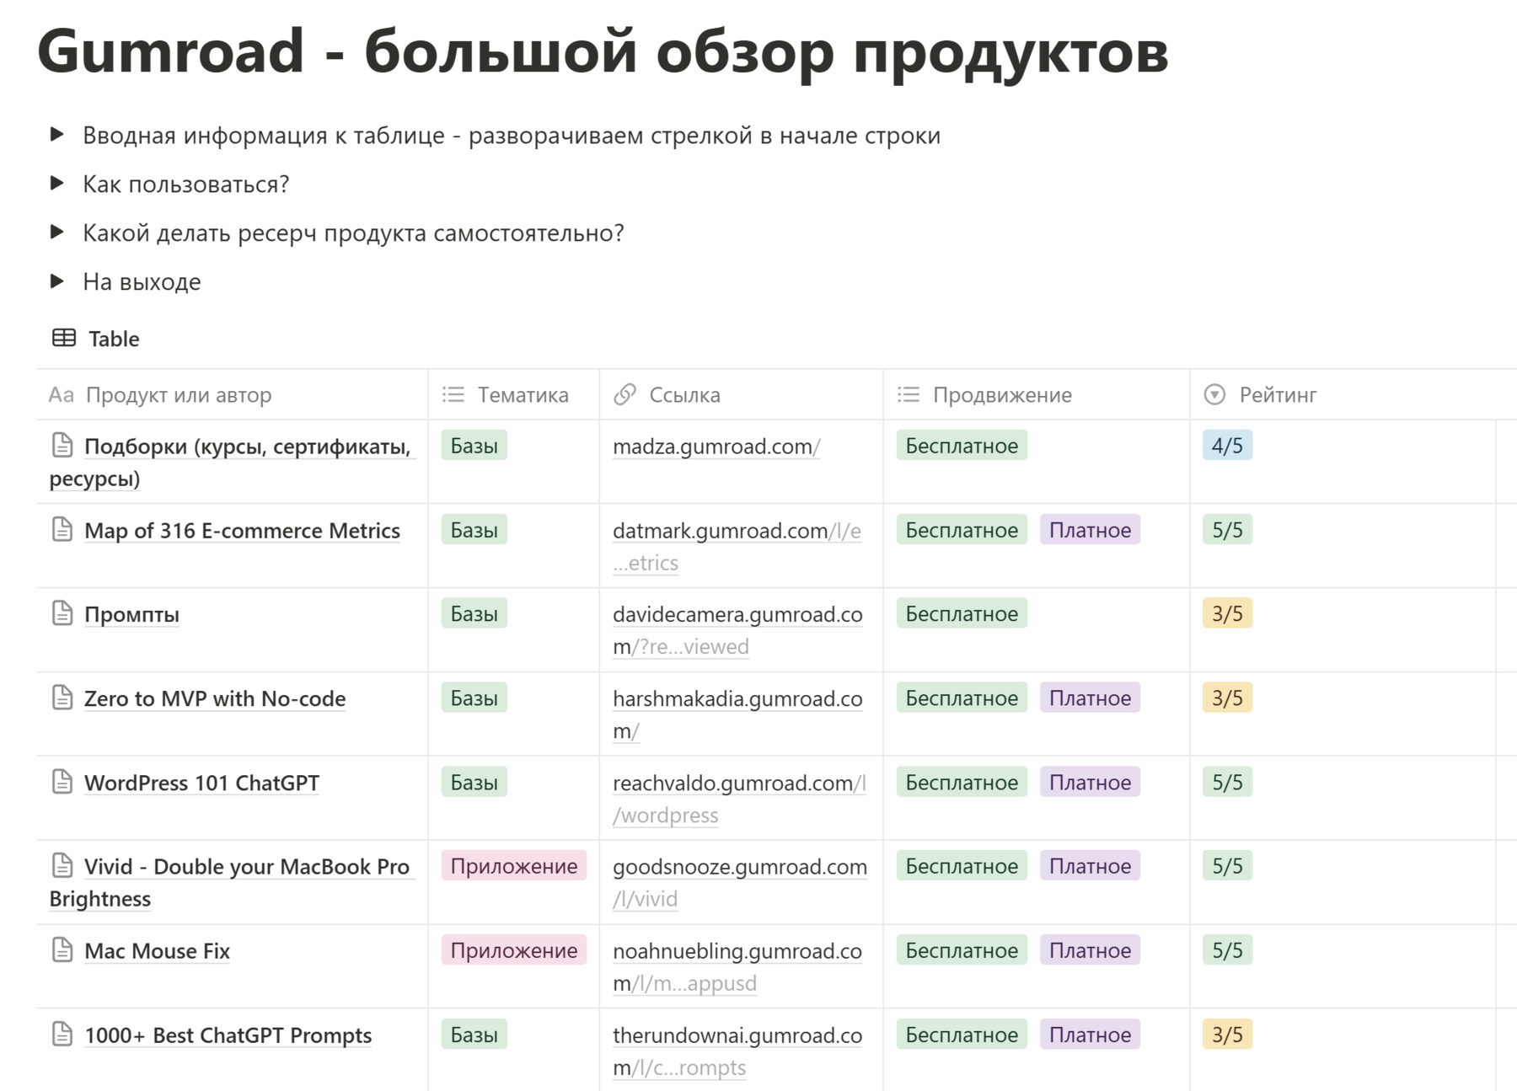Click the 5/5 rating in Vivid row
Screen dimensions: 1517x1091
(x=1227, y=866)
